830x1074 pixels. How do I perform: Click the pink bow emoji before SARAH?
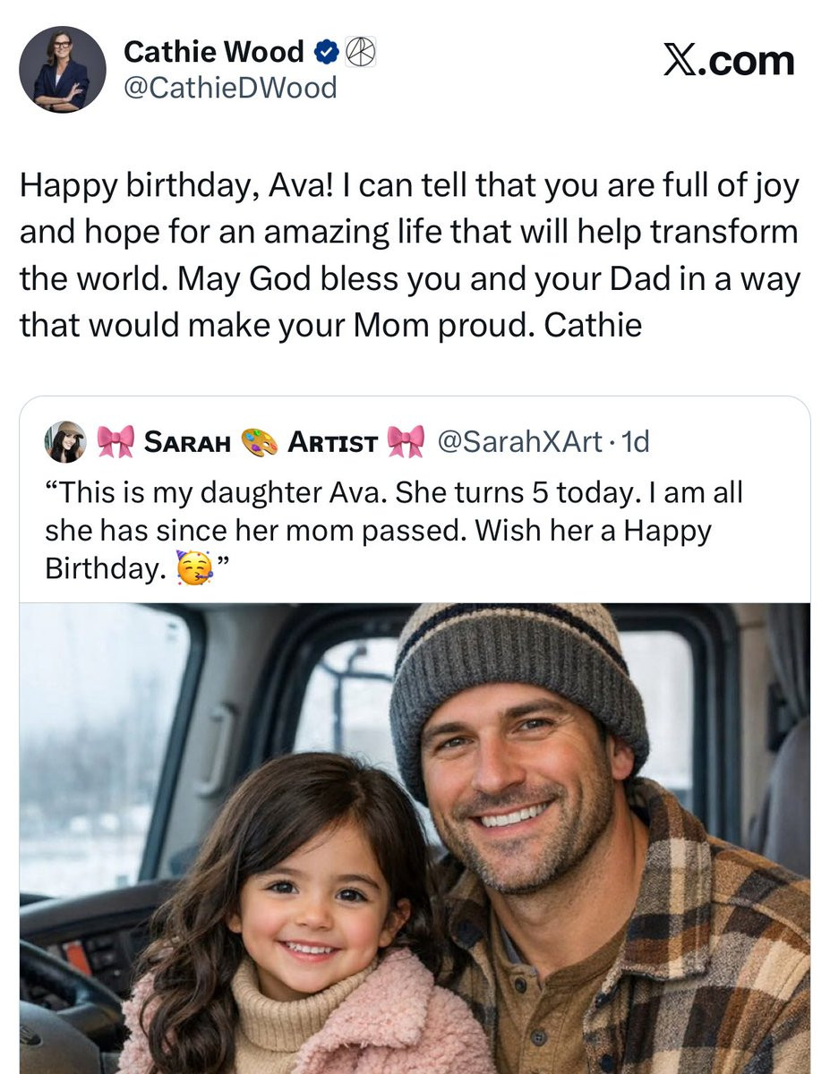click(x=116, y=441)
